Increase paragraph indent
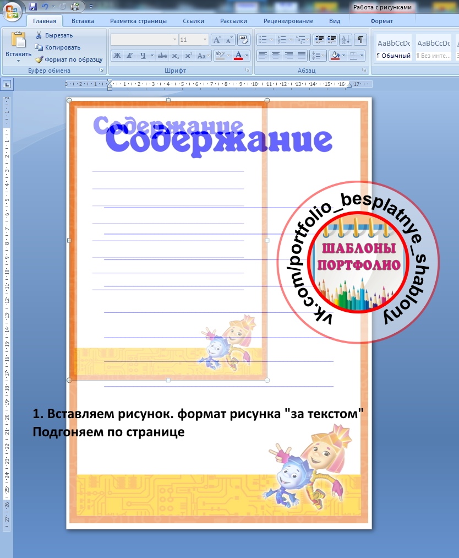Screen dimensions: 459x558 click(332, 40)
